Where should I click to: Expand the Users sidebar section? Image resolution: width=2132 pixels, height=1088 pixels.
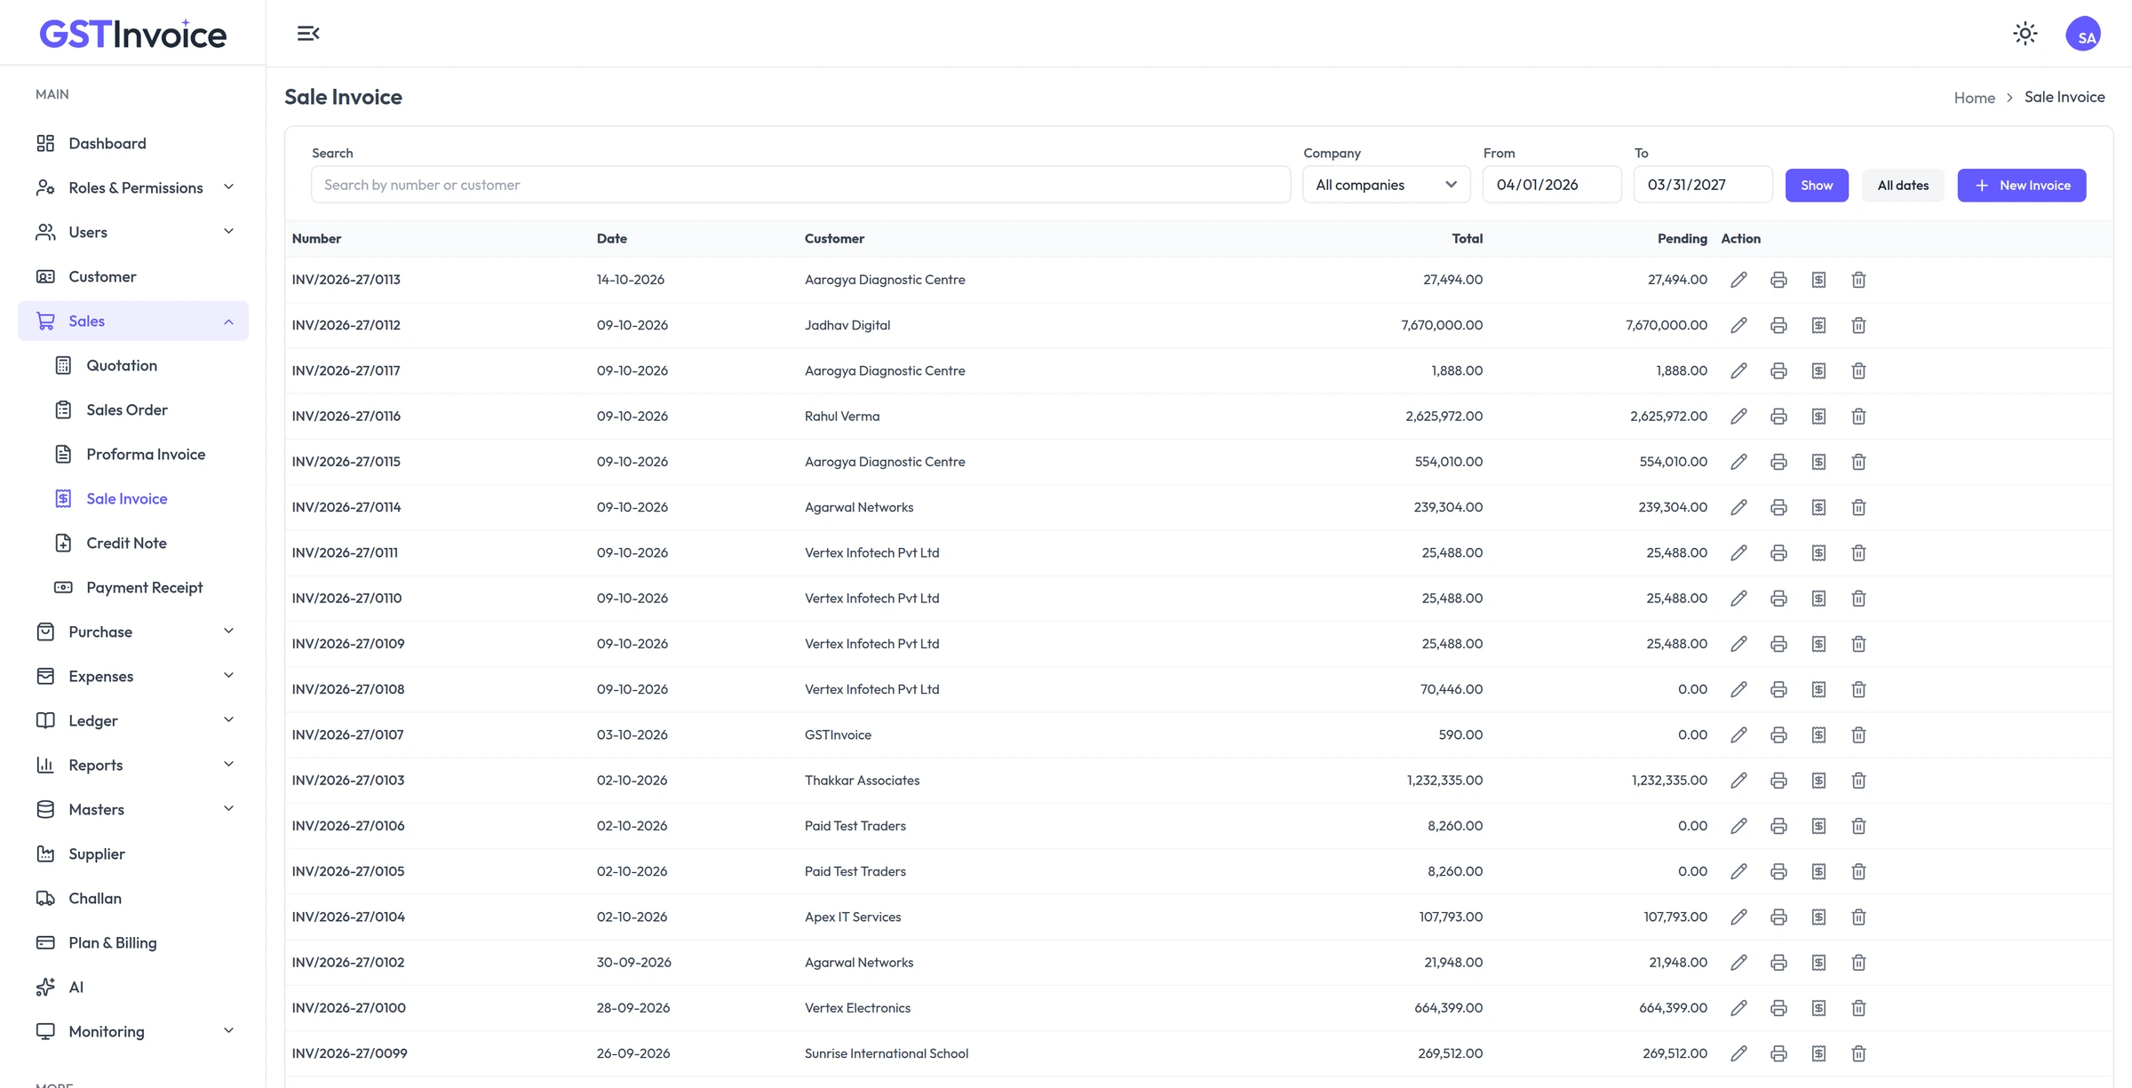click(133, 232)
